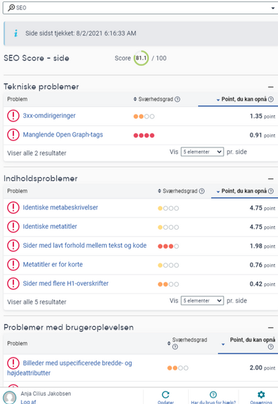Click the warning icon for 3xx-omdirigeringer
The width and height of the screenshot is (278, 404).
pos(13,116)
